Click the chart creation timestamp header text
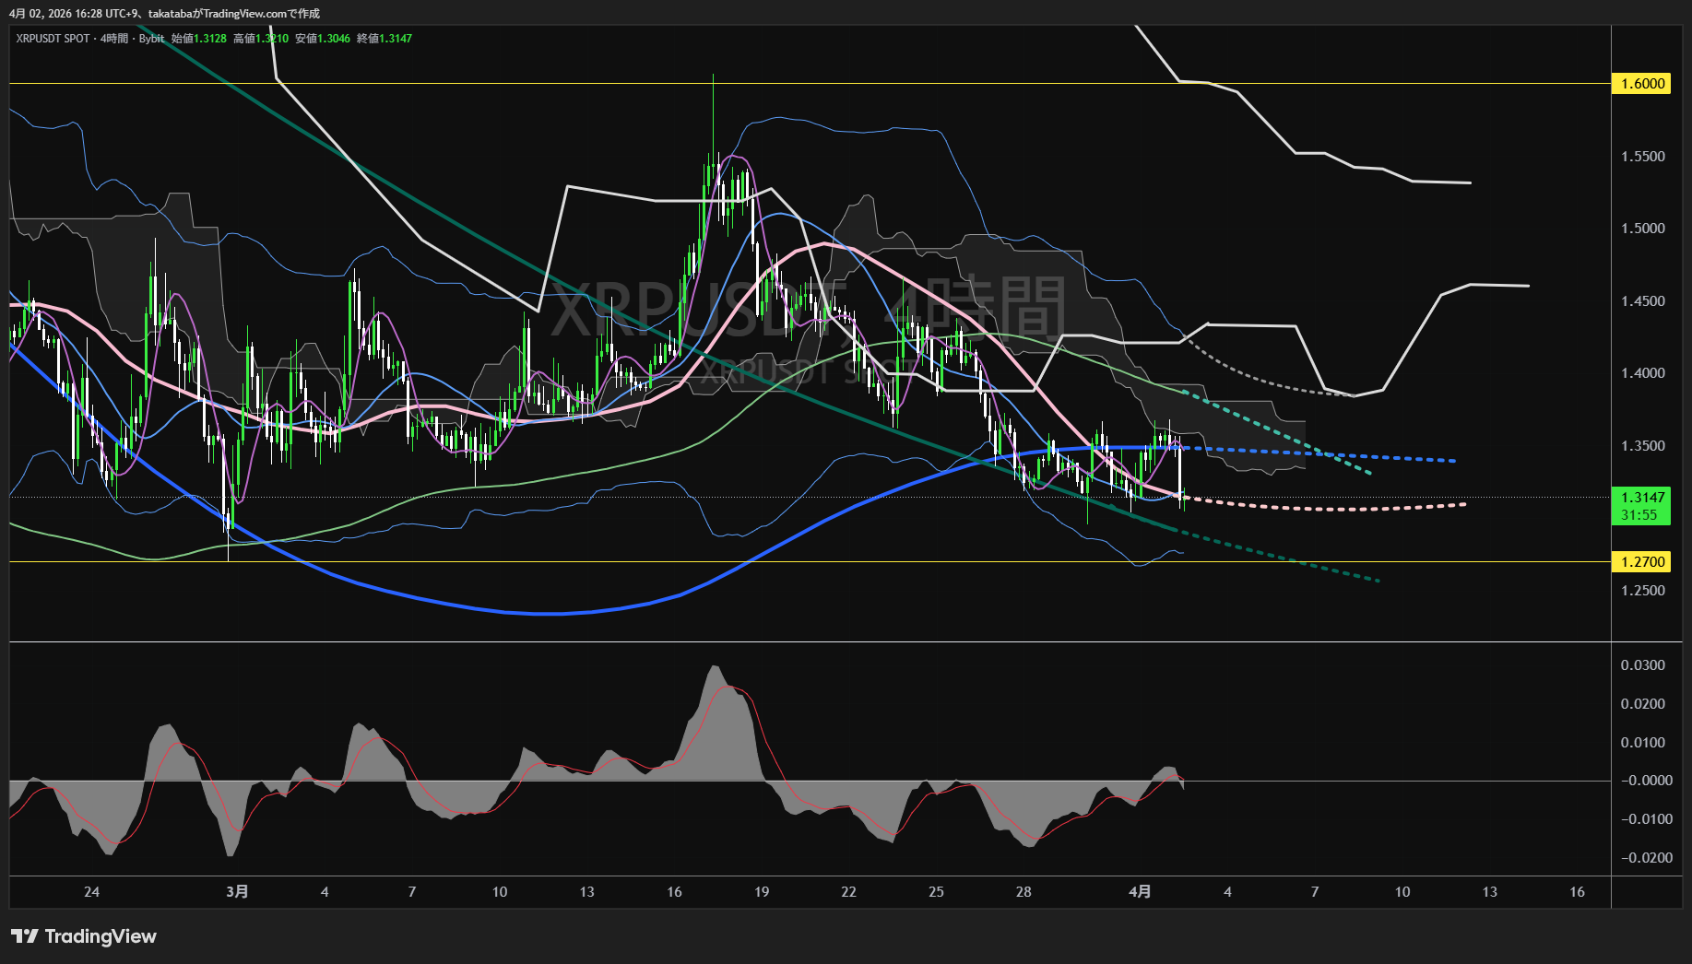Screen dimensions: 1692x964 164,13
